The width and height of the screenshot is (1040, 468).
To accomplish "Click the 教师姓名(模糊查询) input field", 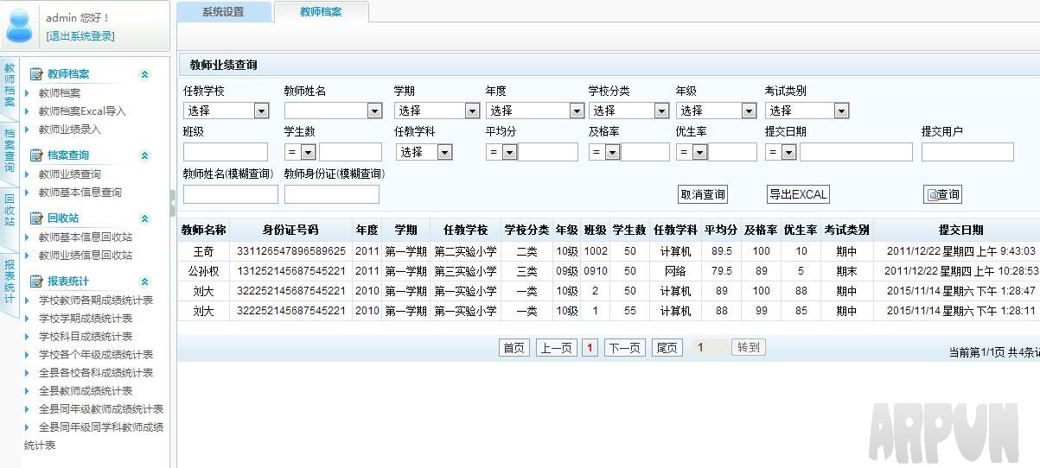I will pyautogui.click(x=230, y=194).
